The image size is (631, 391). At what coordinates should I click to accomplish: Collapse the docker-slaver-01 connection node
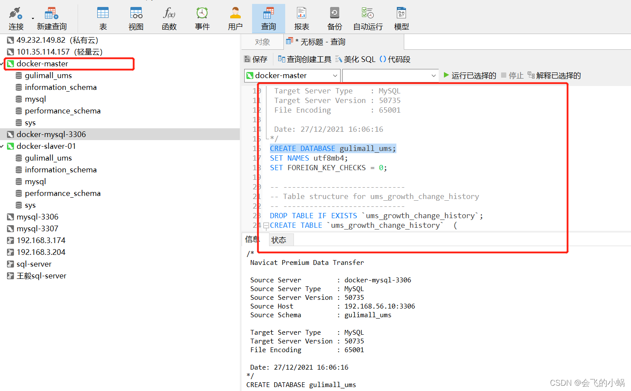[x=2, y=146]
